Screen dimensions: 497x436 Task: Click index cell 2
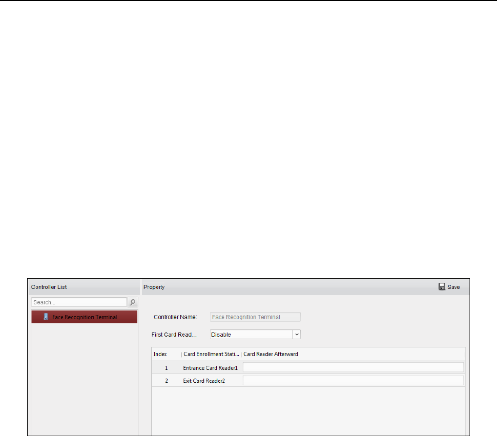167,381
